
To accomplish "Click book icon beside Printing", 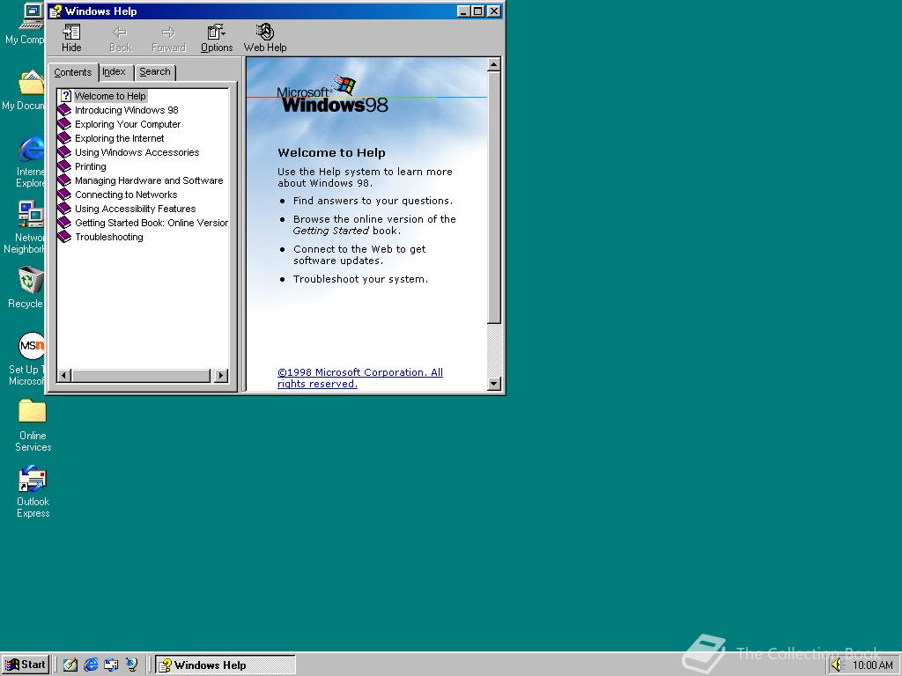I will pos(64,166).
